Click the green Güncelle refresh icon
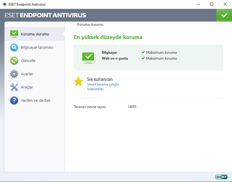This screenshot has width=232, height=182. 14,60
